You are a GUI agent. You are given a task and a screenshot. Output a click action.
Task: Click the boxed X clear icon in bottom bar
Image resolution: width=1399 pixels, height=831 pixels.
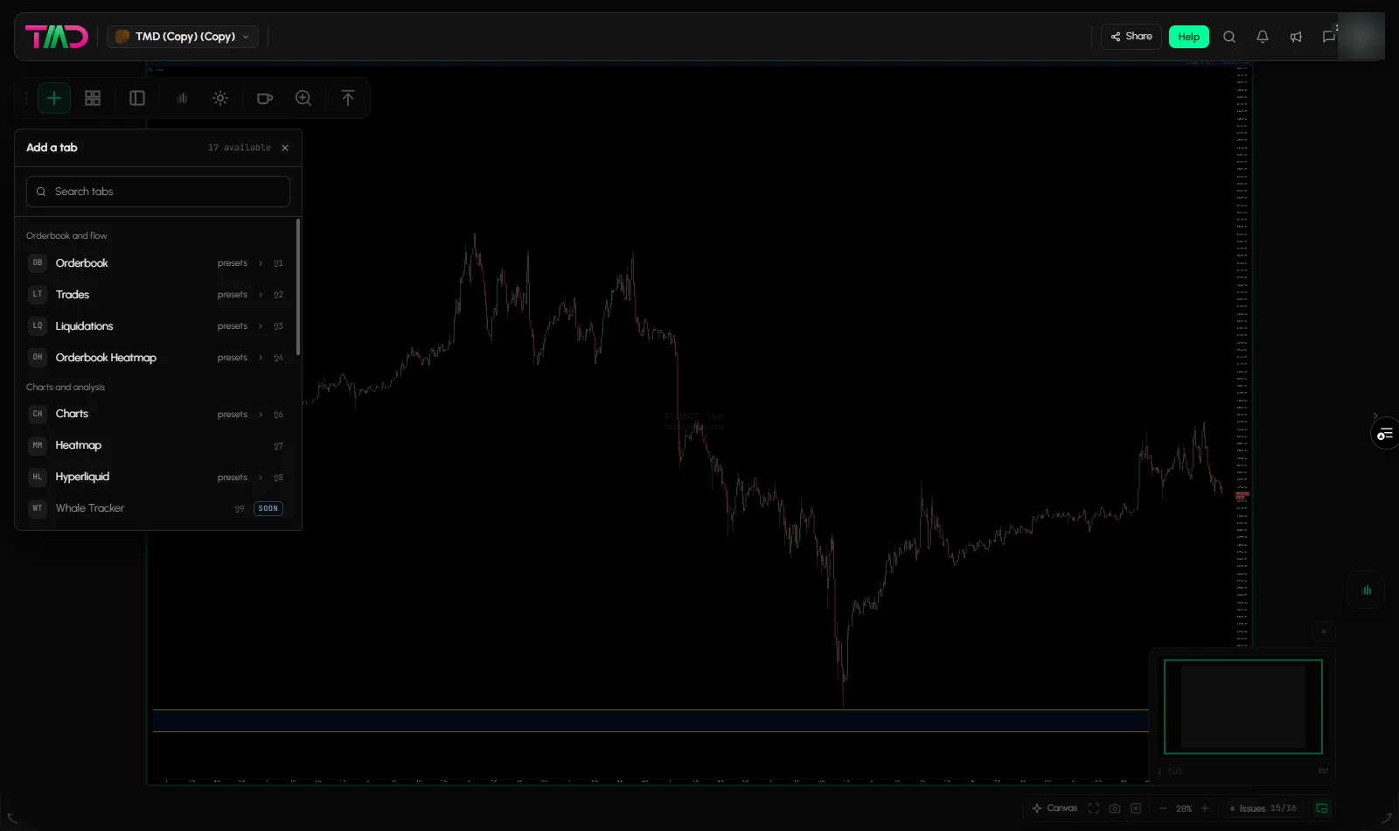click(x=1136, y=808)
